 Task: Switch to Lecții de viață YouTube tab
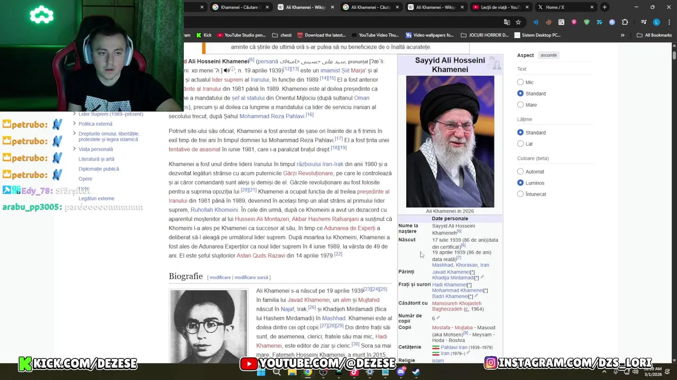point(501,7)
